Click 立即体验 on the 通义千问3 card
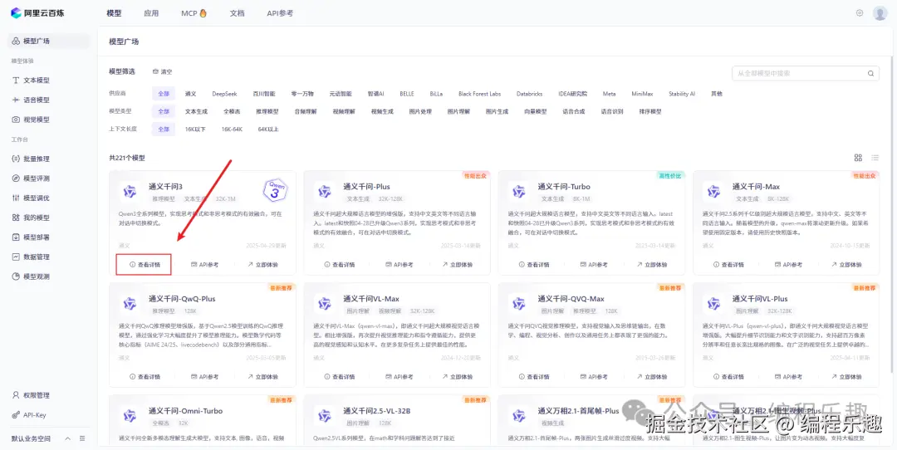The image size is (897, 450). tap(262, 265)
